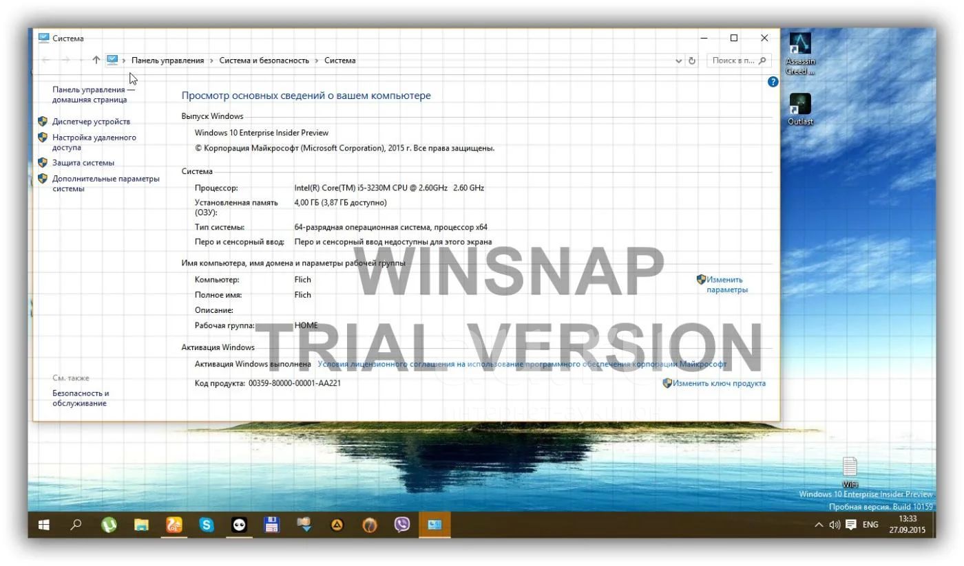
Task: Open Безопасность и обслуживание link
Action: 81,398
